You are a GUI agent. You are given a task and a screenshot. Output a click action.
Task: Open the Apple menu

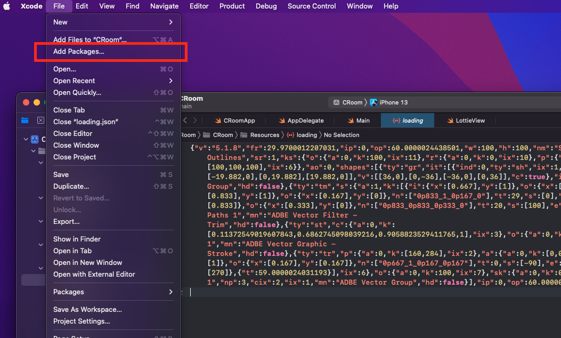7,6
